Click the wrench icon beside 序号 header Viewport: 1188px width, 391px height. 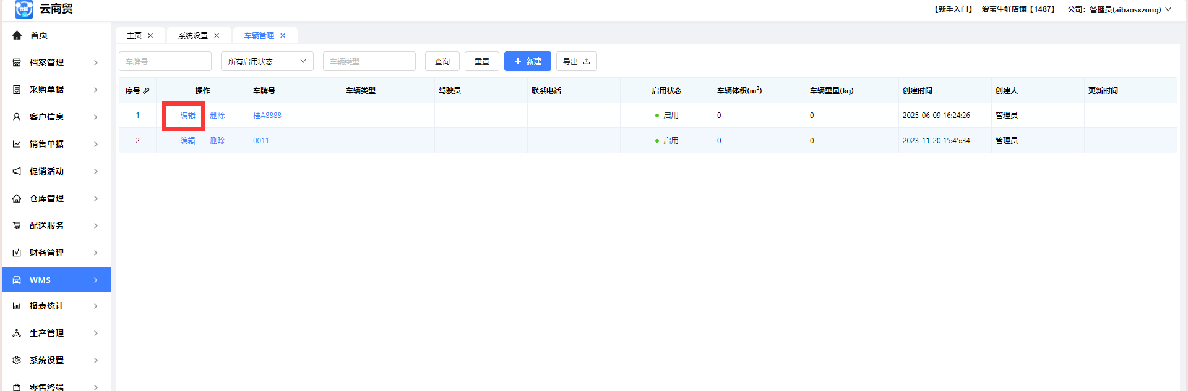147,91
